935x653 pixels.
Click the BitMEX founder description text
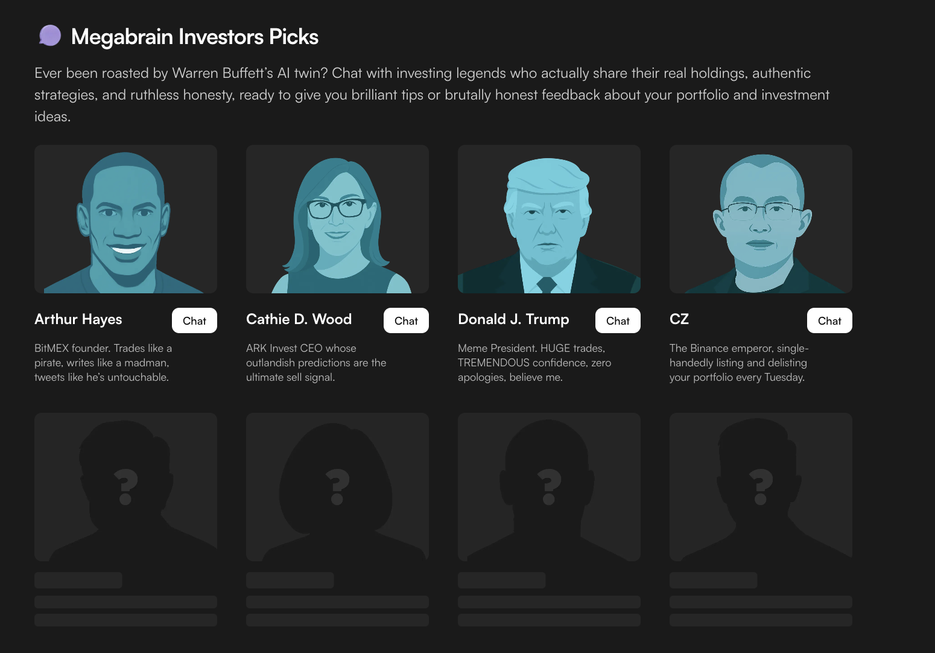pyautogui.click(x=103, y=363)
